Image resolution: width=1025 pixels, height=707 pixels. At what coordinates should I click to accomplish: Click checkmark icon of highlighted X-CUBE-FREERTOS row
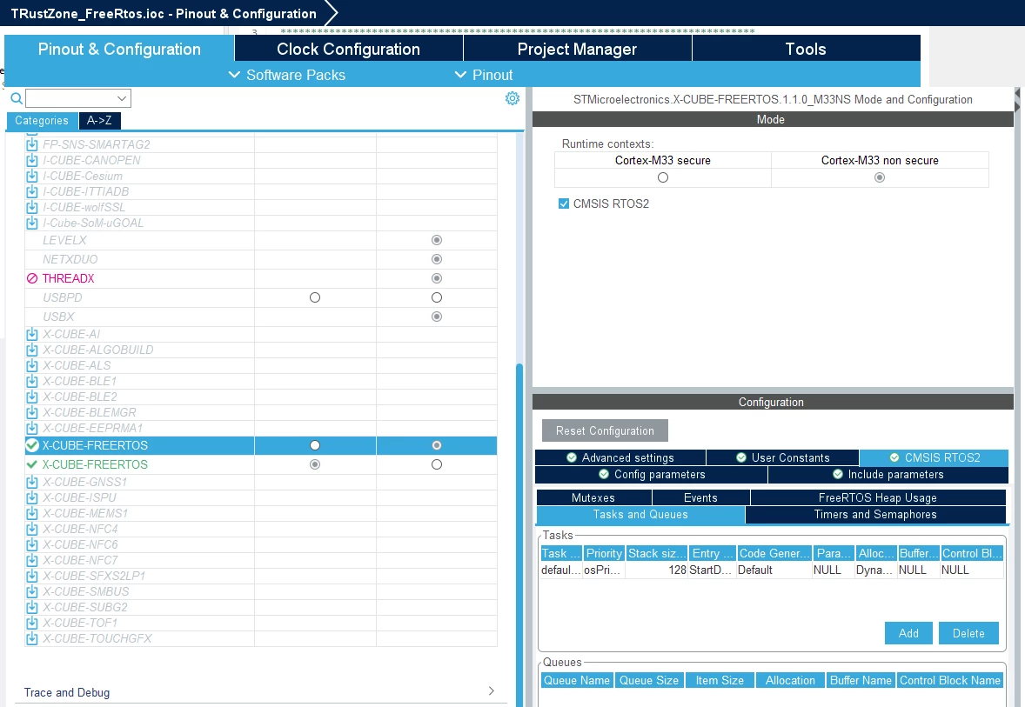(32, 445)
